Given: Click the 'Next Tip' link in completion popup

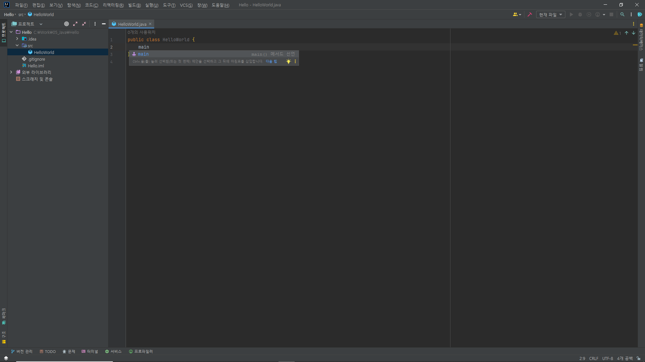Looking at the screenshot, I should point(271,61).
